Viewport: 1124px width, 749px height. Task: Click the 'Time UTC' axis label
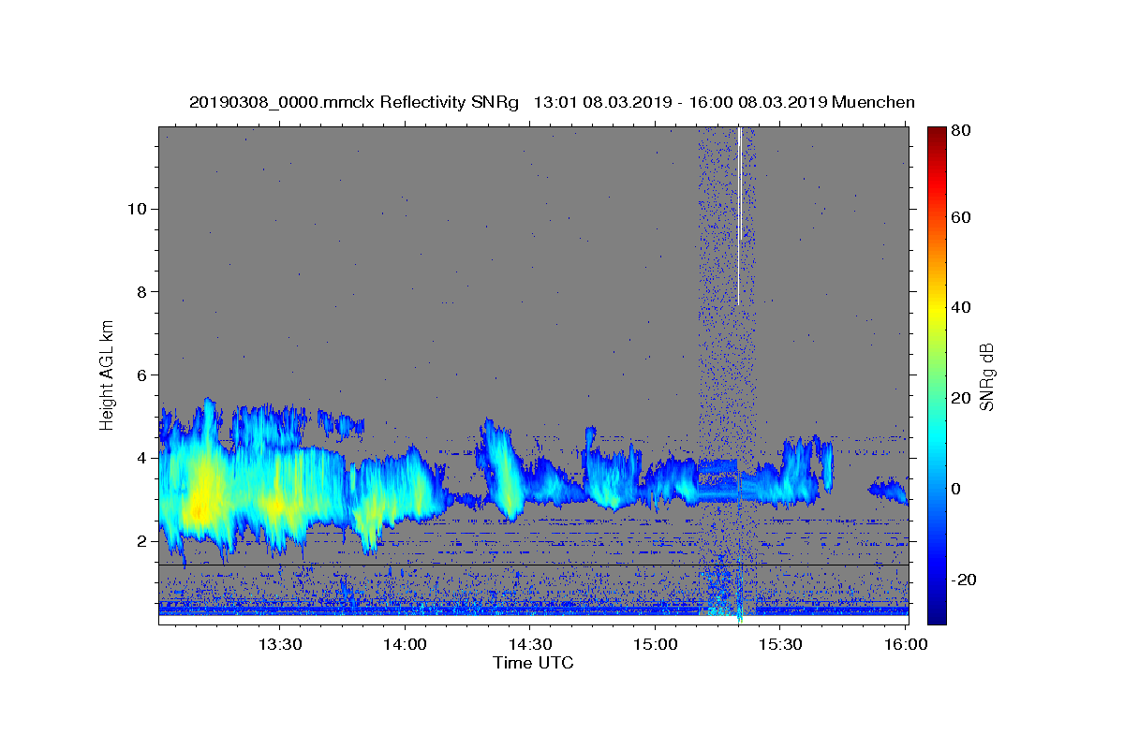click(x=533, y=663)
